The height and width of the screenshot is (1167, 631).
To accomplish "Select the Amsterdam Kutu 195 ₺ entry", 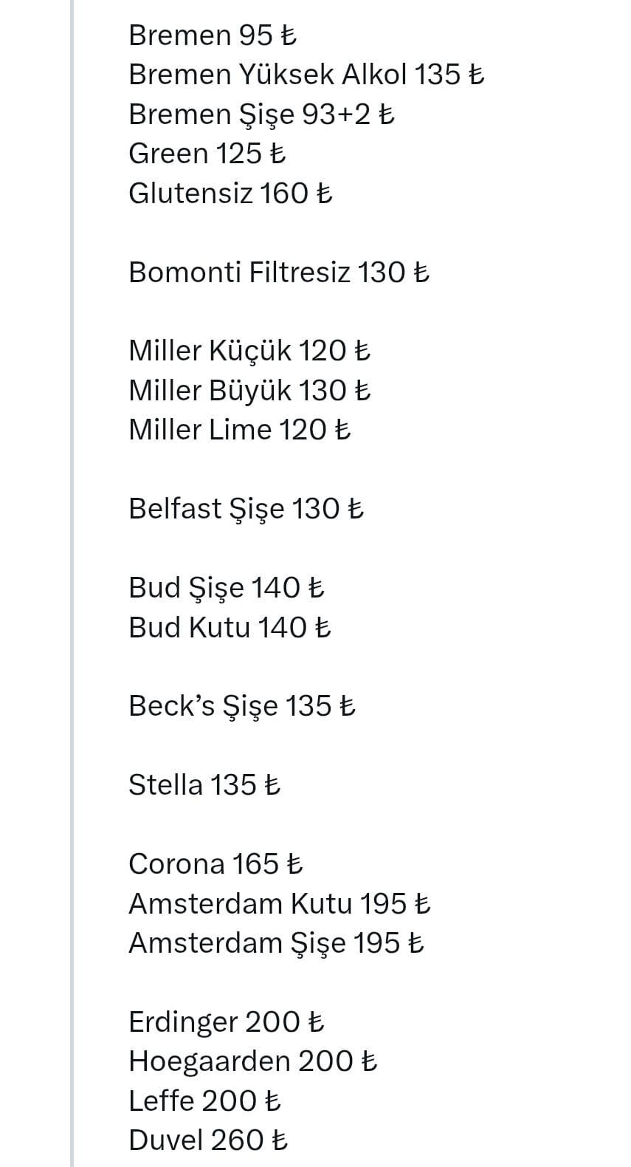I will click(x=280, y=903).
